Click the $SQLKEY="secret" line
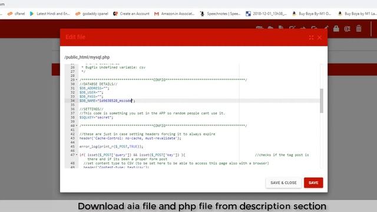 click(x=96, y=118)
